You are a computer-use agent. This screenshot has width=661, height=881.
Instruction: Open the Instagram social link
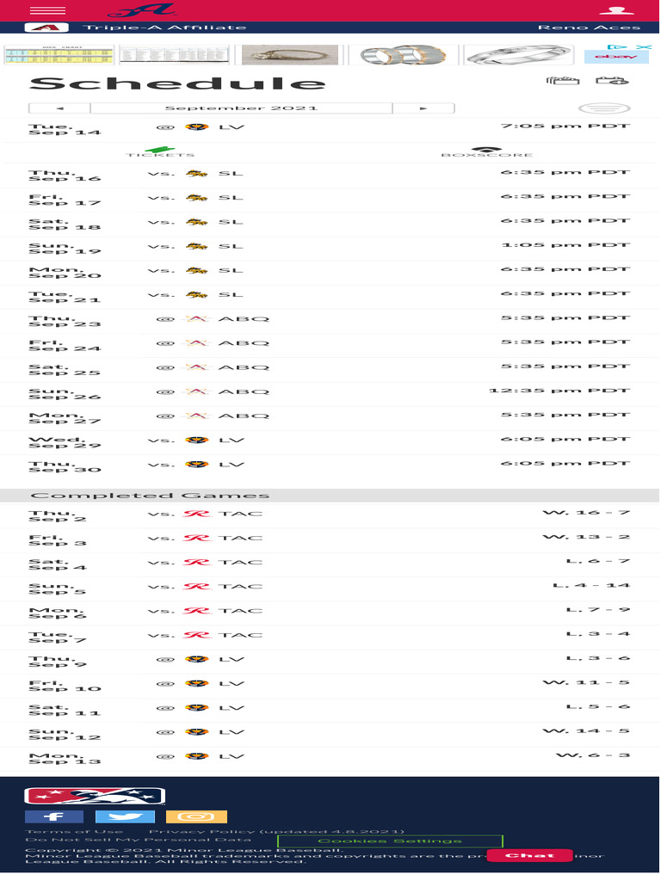click(196, 816)
